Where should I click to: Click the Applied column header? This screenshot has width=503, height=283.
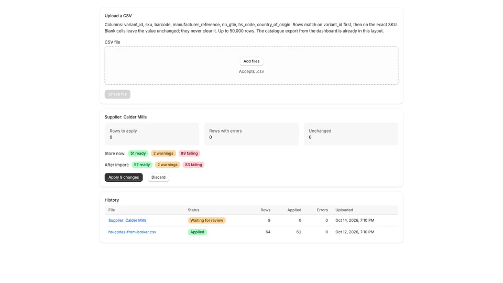coord(294,210)
